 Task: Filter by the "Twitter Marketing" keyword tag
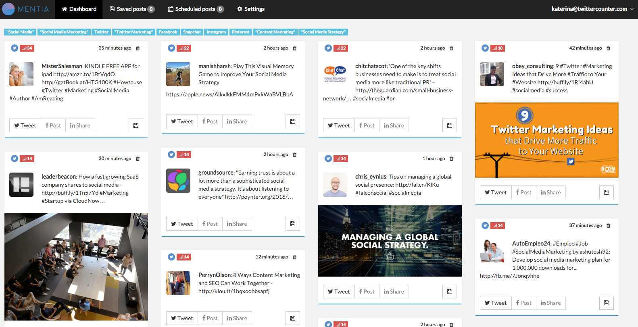[133, 32]
